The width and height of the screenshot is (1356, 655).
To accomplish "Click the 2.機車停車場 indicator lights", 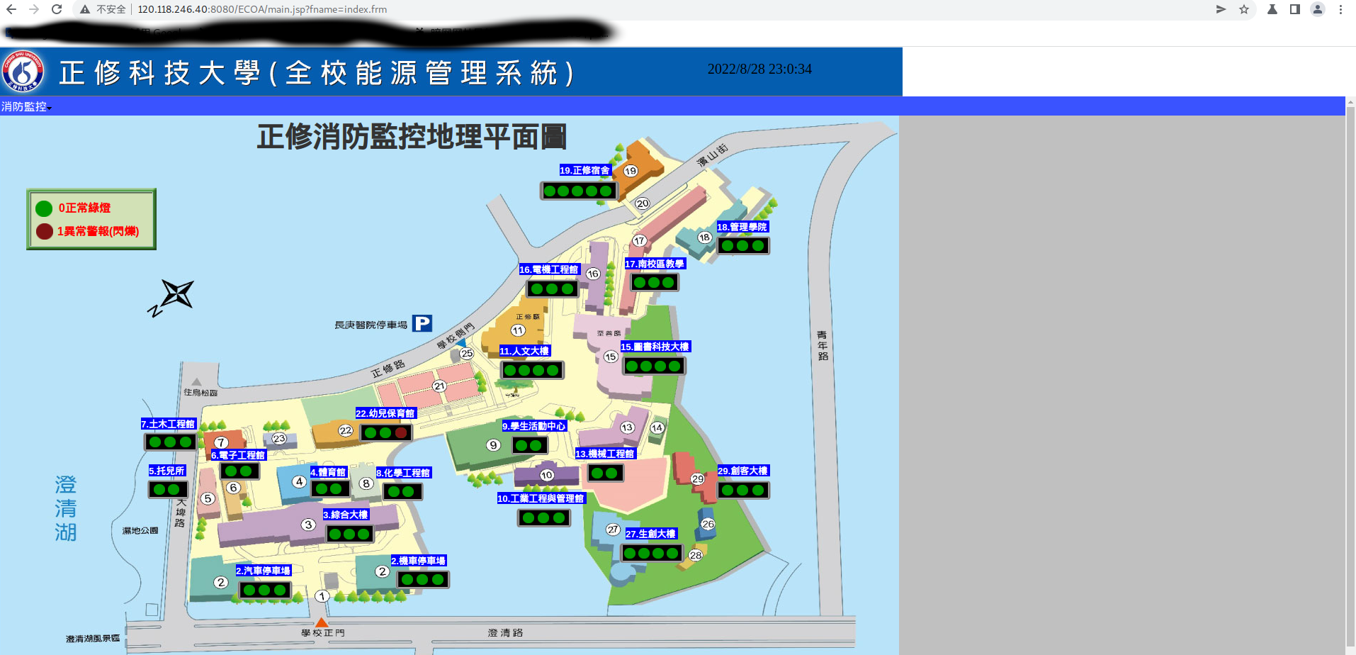I will pyautogui.click(x=423, y=579).
